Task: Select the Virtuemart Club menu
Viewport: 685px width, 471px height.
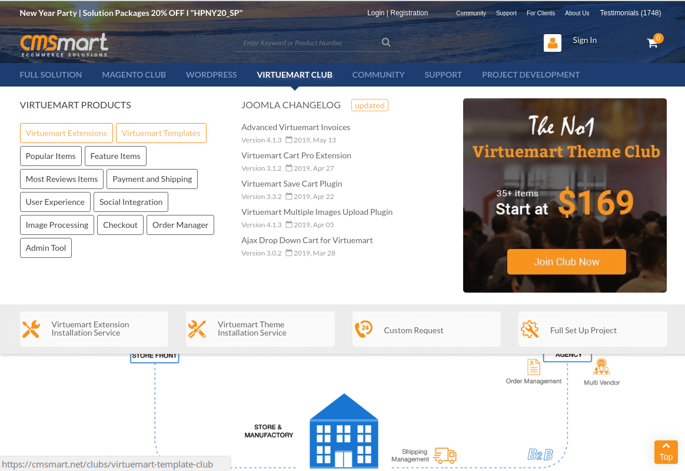Action: [294, 75]
